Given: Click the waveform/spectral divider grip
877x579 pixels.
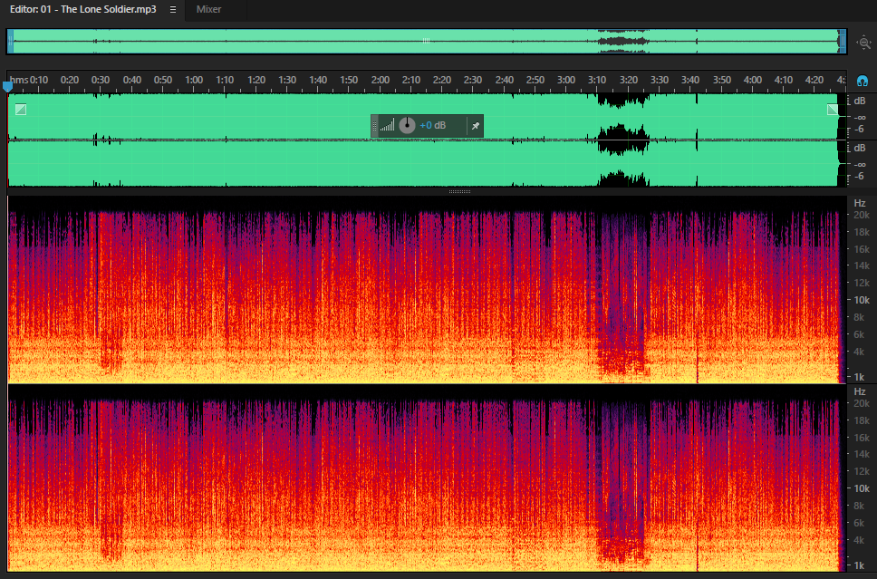Looking at the screenshot, I should pos(459,191).
